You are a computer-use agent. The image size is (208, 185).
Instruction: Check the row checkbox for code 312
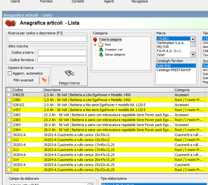(x=9, y=139)
